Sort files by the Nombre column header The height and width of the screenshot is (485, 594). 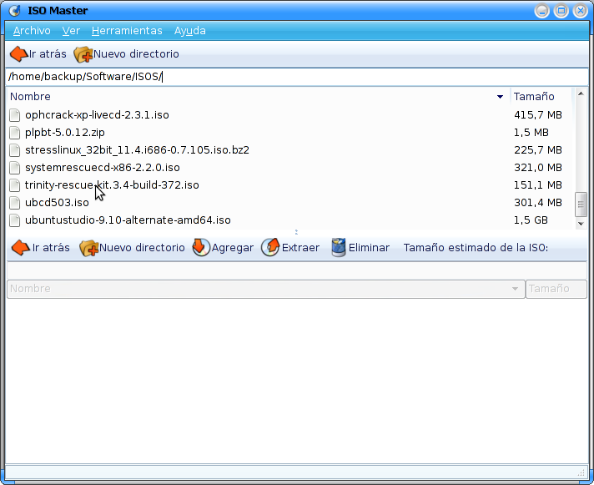tap(250, 97)
